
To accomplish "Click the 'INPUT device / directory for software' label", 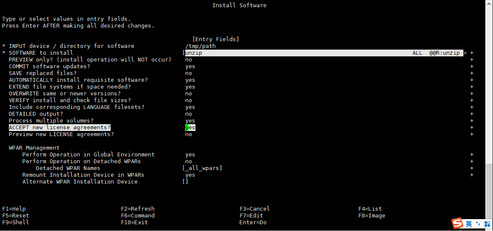I will tap(71, 46).
